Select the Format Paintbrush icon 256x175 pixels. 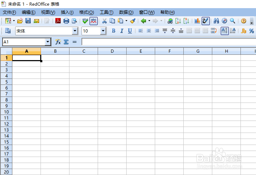tap(133, 21)
